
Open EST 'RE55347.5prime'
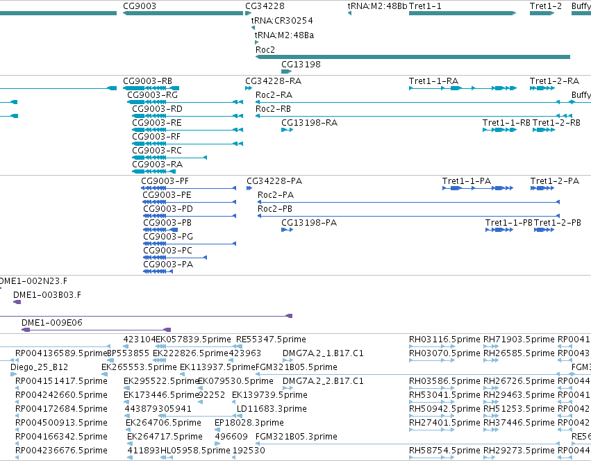coord(271,340)
